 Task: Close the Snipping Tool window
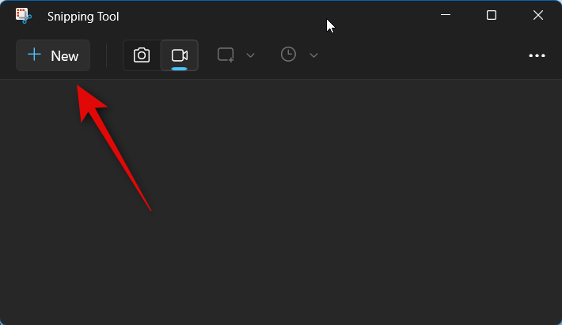tap(538, 15)
